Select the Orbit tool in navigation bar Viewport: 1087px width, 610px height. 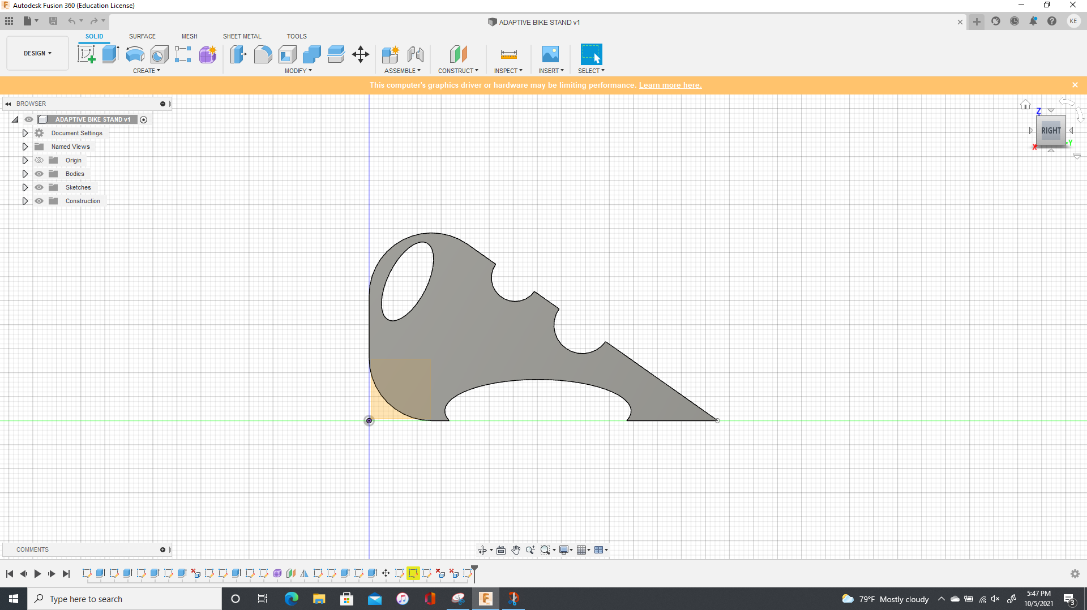tap(482, 549)
